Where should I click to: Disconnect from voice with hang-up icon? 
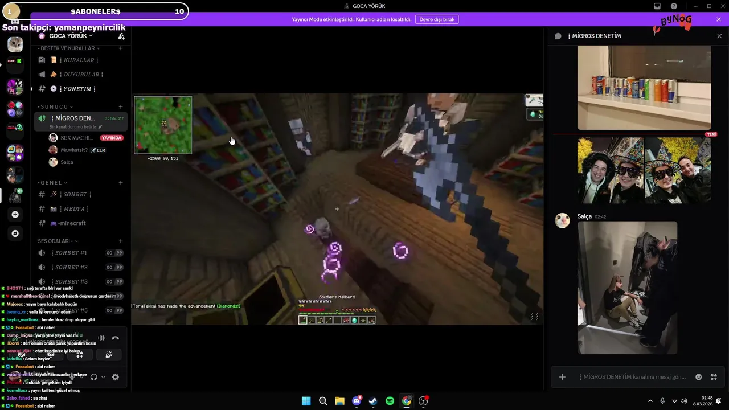click(116, 338)
